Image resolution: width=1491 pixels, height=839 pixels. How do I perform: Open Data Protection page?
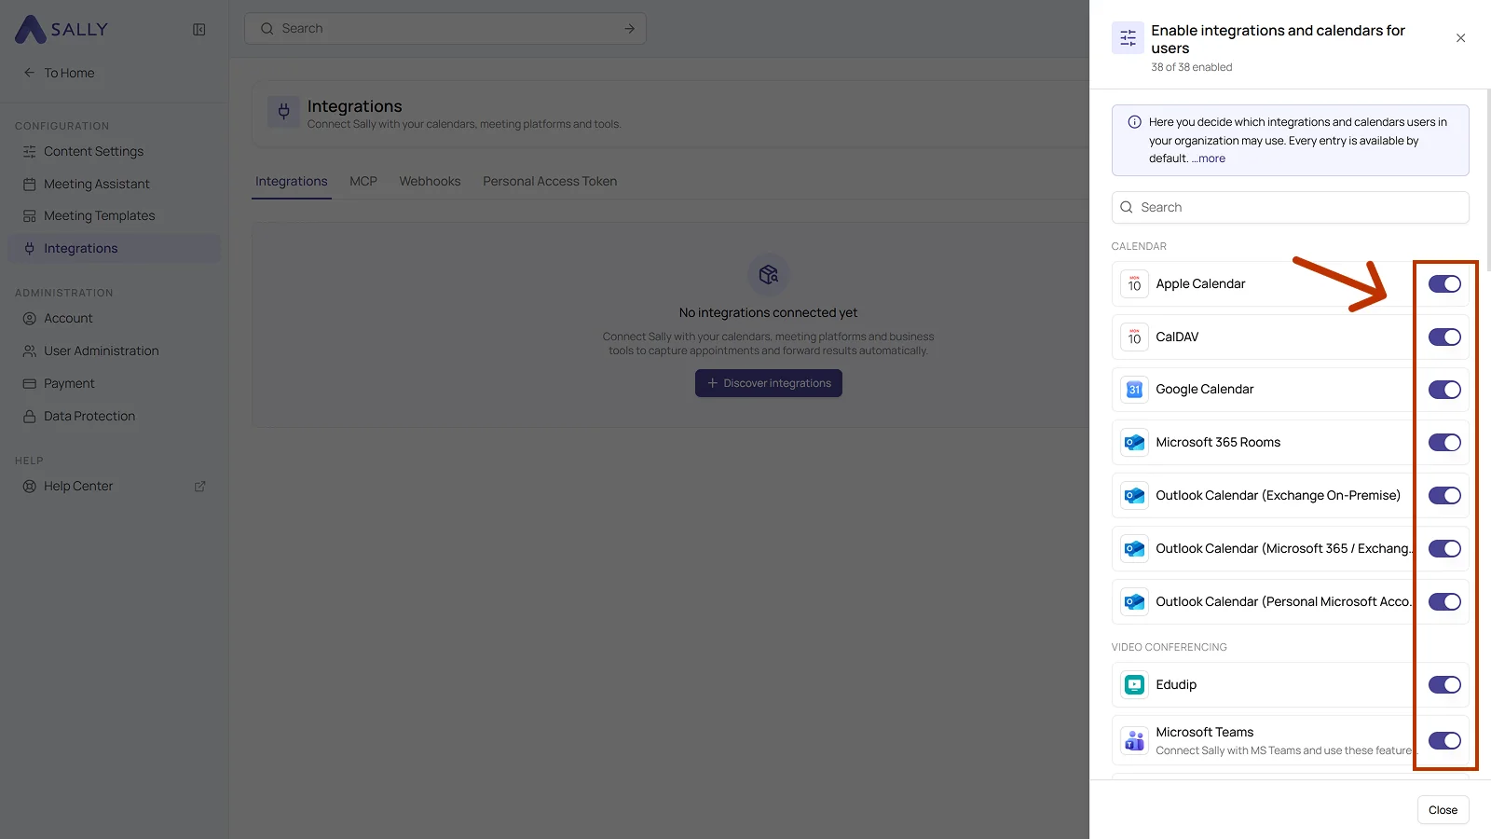pos(114,416)
